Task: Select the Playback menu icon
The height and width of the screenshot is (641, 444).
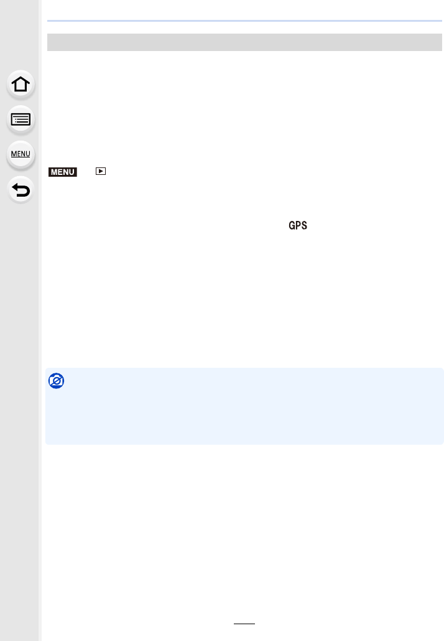Action: 101,171
